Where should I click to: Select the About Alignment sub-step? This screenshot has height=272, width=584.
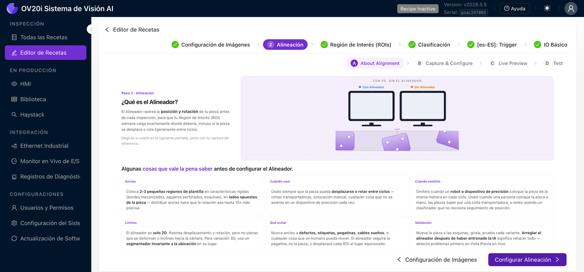[x=375, y=63]
